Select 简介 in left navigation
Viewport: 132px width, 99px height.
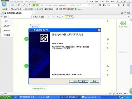coord(7,21)
